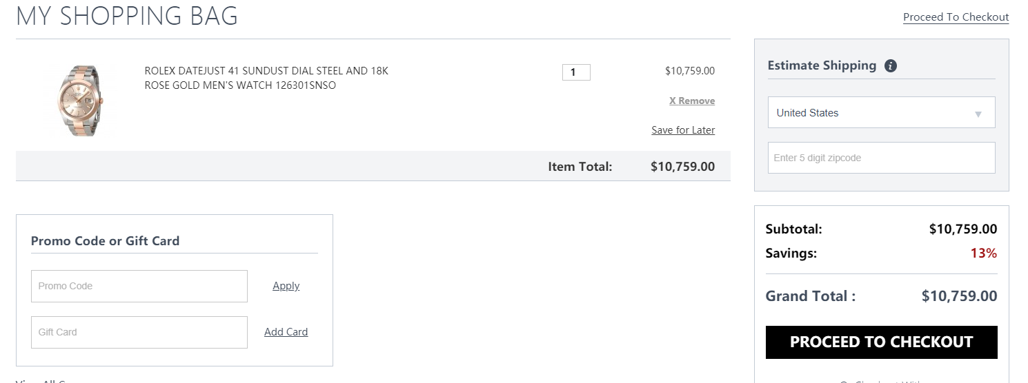Click the Item Total amount
Viewport: 1028px width, 383px height.
[x=682, y=166]
